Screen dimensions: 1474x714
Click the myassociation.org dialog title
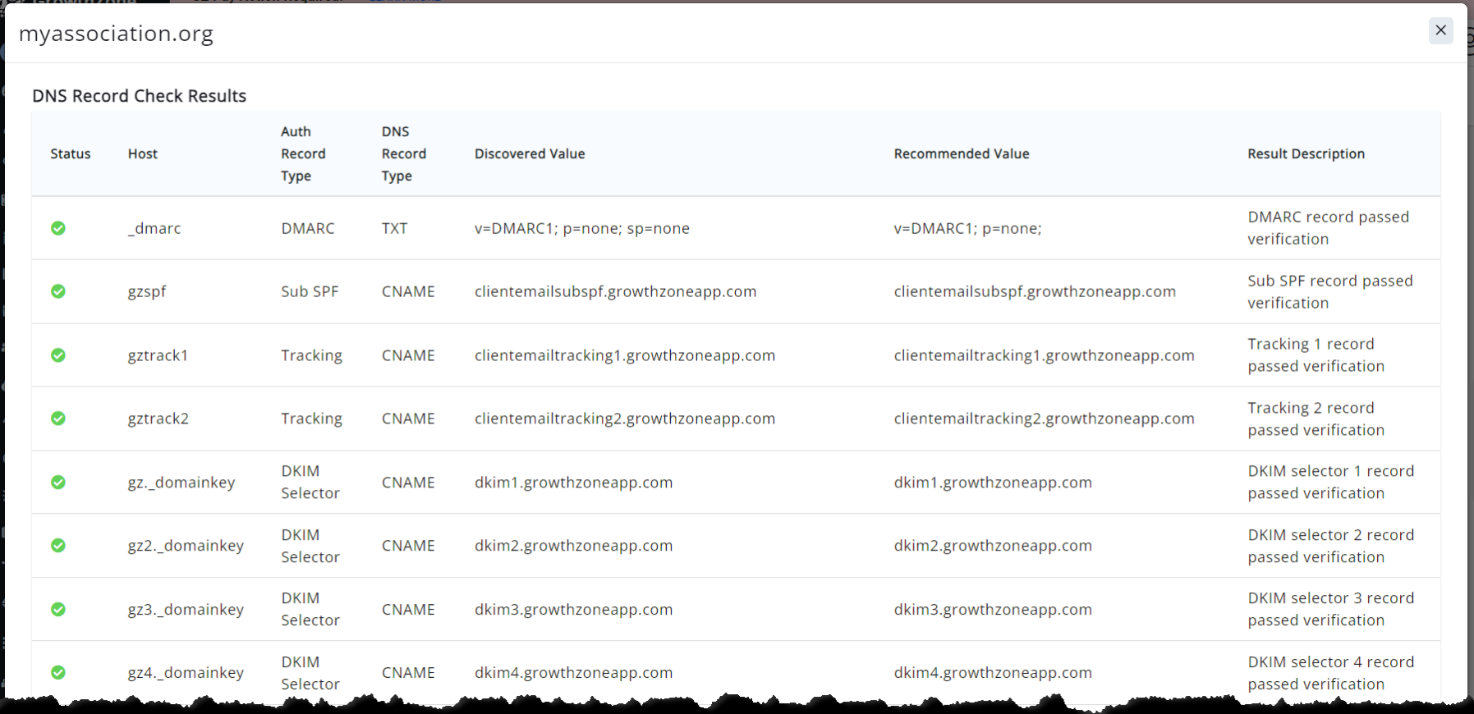point(116,34)
